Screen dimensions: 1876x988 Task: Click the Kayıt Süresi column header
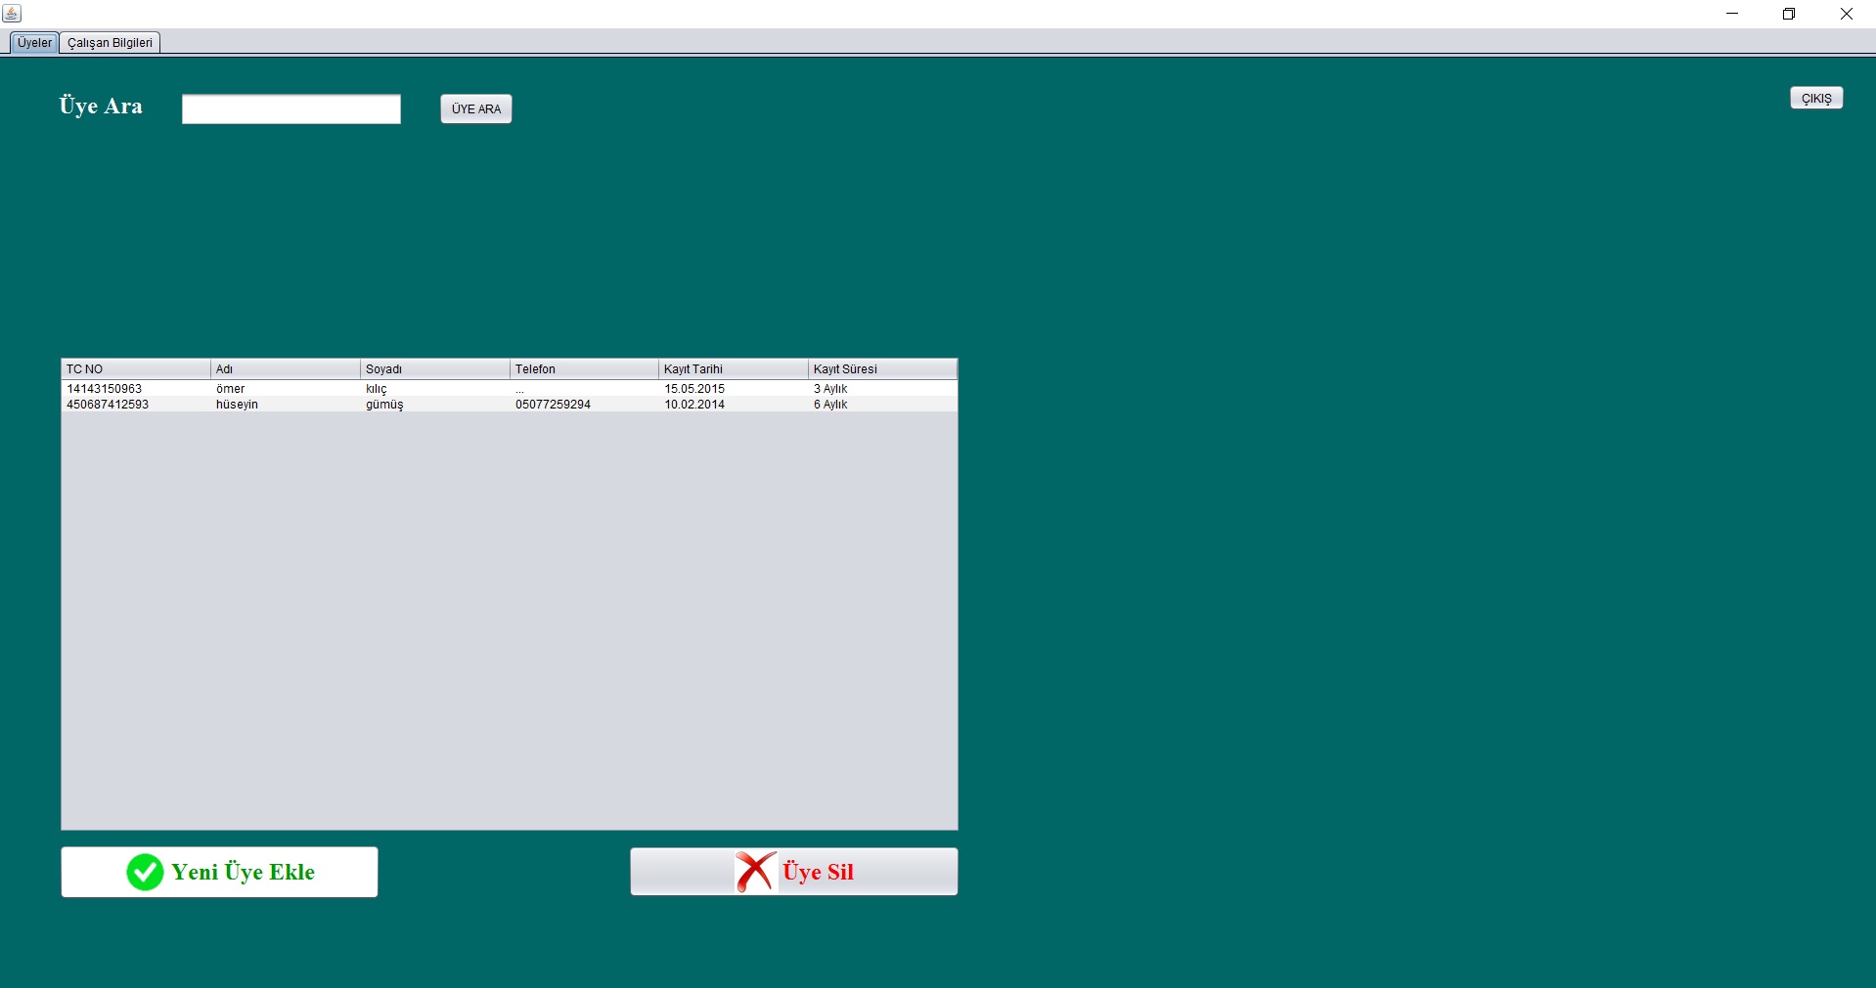(882, 369)
